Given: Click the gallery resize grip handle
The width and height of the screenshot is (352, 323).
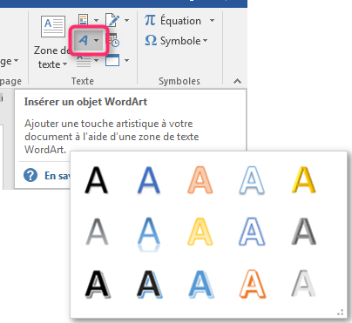Looking at the screenshot, I should 341,313.
